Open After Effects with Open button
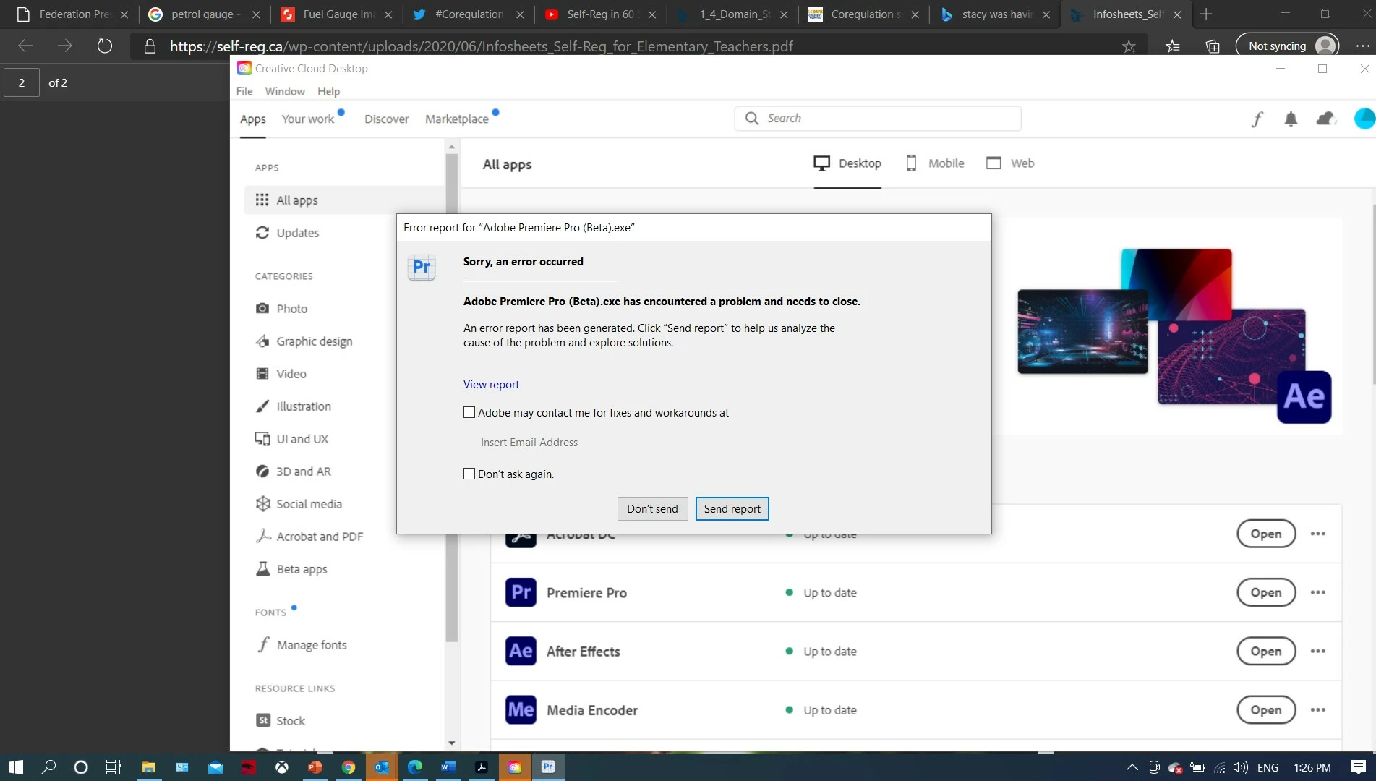This screenshot has height=781, width=1376. point(1265,651)
